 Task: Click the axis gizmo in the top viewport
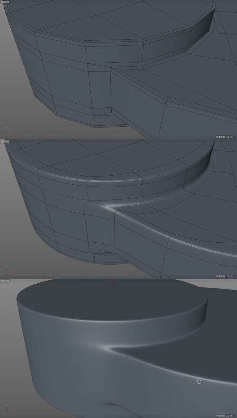8,130
